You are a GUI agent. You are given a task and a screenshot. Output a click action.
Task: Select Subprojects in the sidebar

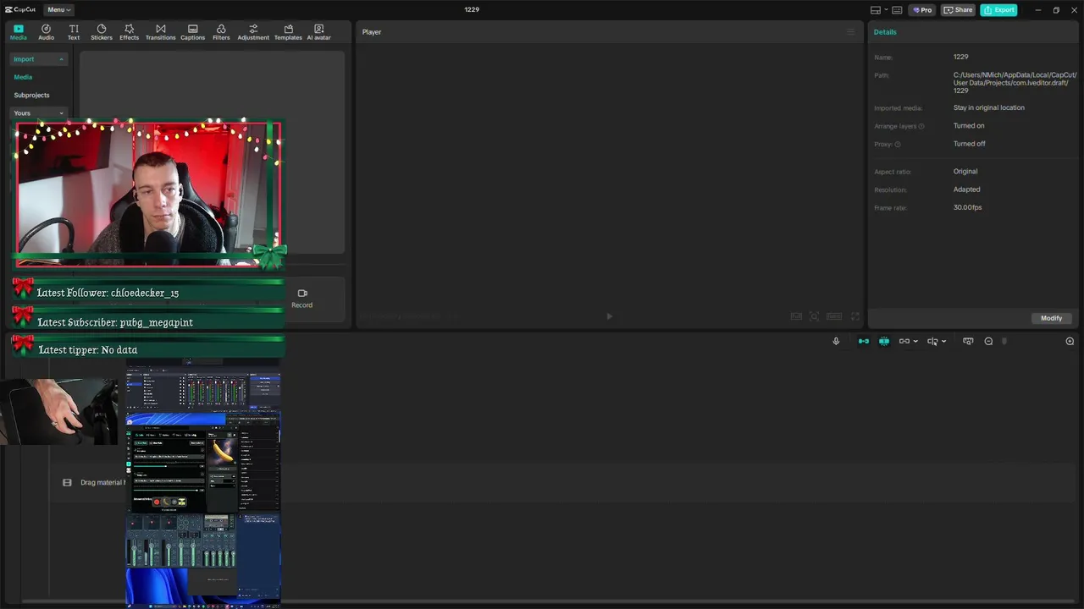point(31,95)
